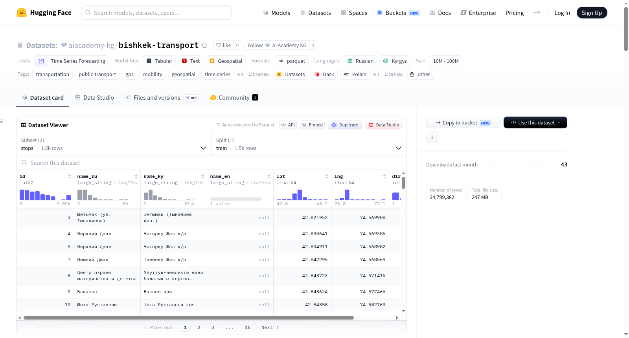Click the transportation tag
629x338 pixels.
coord(53,74)
